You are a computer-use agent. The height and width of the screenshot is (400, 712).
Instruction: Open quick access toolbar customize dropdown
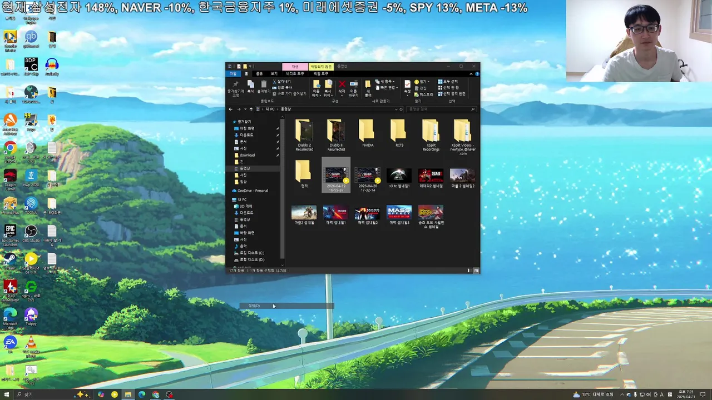pyautogui.click(x=250, y=66)
